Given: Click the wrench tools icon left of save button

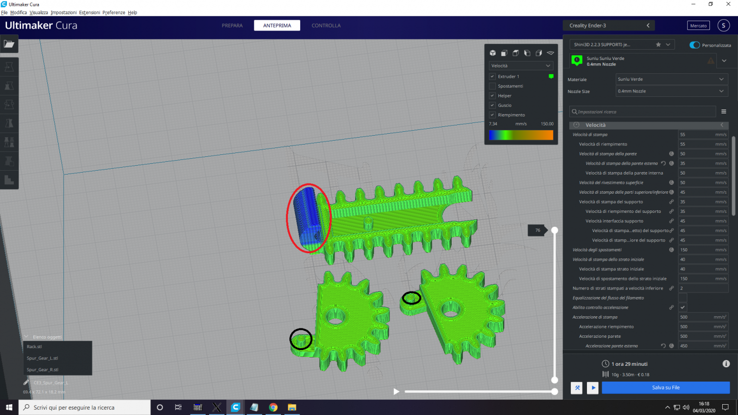Looking at the screenshot, I should [577, 387].
